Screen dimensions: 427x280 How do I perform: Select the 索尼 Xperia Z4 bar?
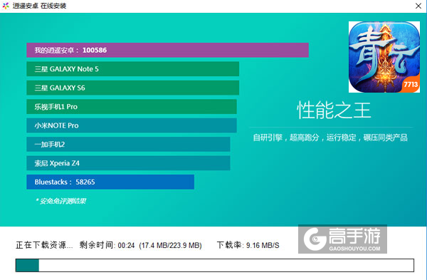click(x=128, y=163)
